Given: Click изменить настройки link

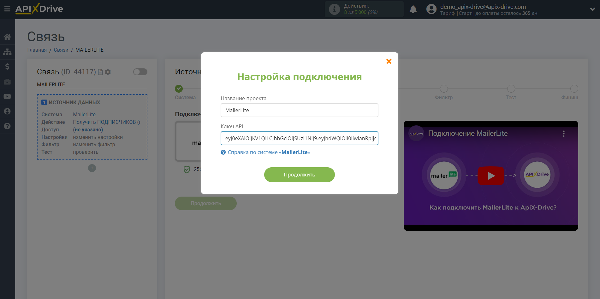Looking at the screenshot, I should [98, 137].
